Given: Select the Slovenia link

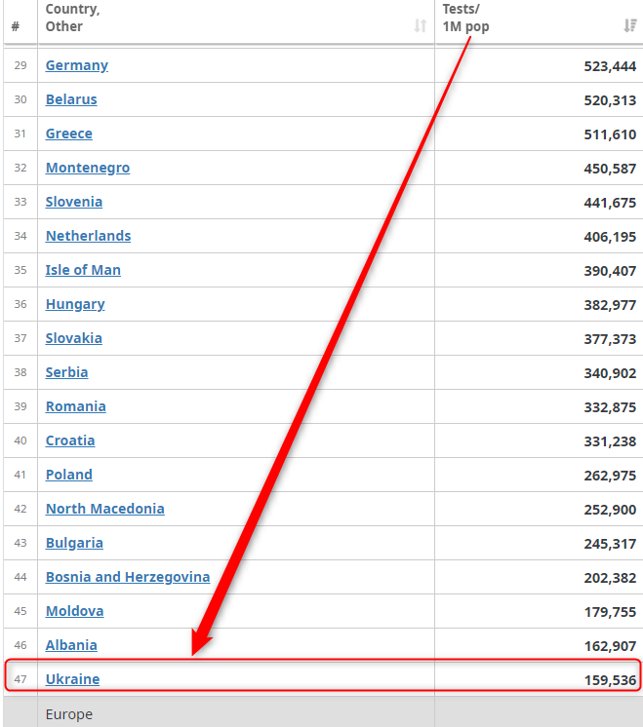Looking at the screenshot, I should click(74, 202).
